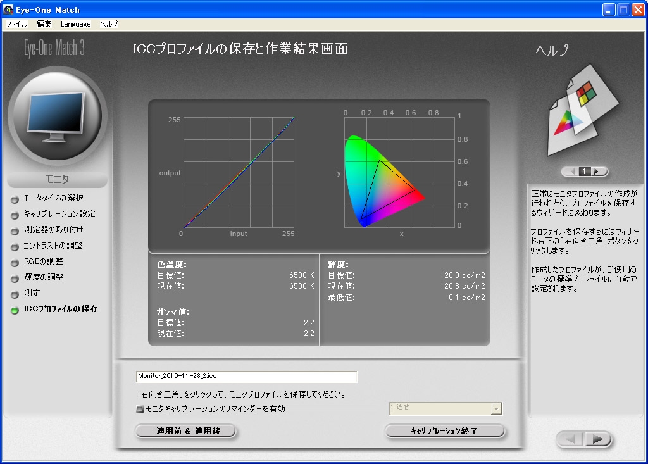Open the ヘルプ menu
Viewport: 648px width, 464px height.
pyautogui.click(x=109, y=24)
